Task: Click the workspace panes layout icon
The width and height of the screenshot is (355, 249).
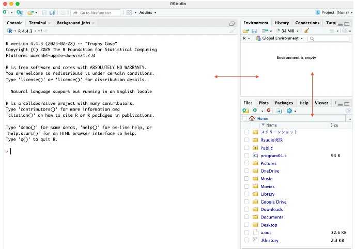Action: 129,13
